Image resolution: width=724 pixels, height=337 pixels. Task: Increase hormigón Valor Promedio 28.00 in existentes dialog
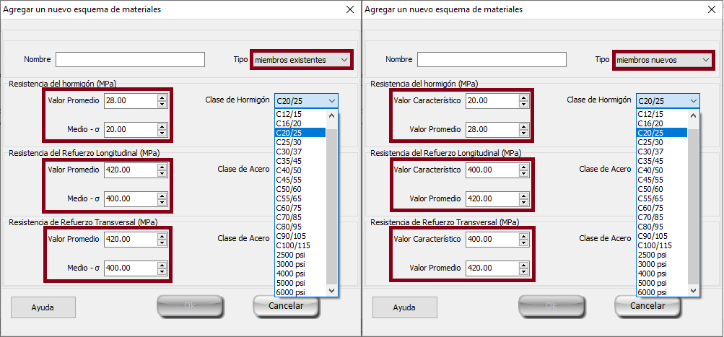point(162,97)
